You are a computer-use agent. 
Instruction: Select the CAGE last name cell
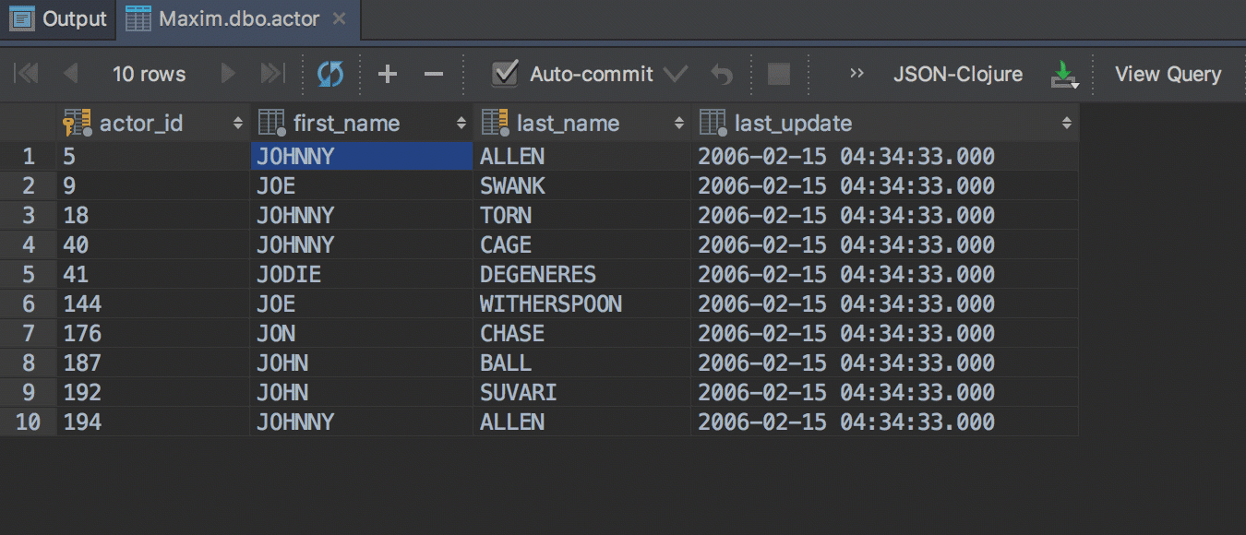coord(582,244)
